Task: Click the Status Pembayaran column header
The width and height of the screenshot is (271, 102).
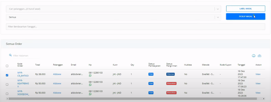Action: tap(154, 65)
